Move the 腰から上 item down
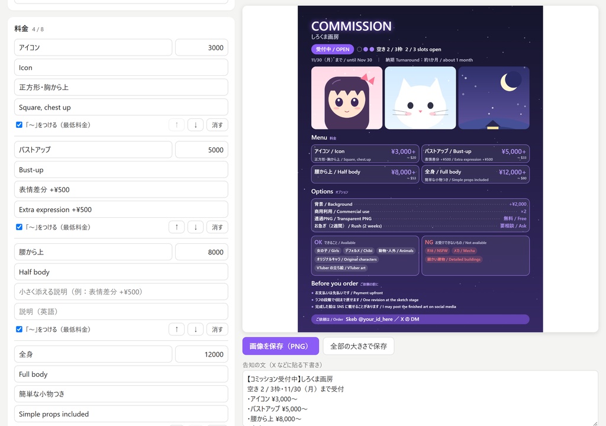606x426 pixels. tap(195, 330)
